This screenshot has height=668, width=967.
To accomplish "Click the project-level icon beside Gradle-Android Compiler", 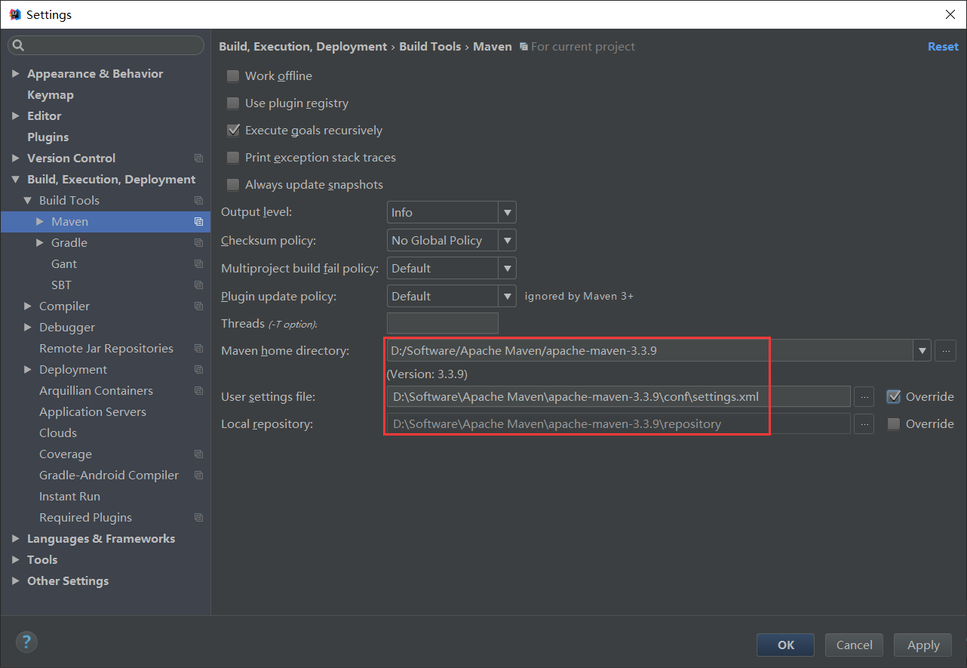I will coord(198,476).
